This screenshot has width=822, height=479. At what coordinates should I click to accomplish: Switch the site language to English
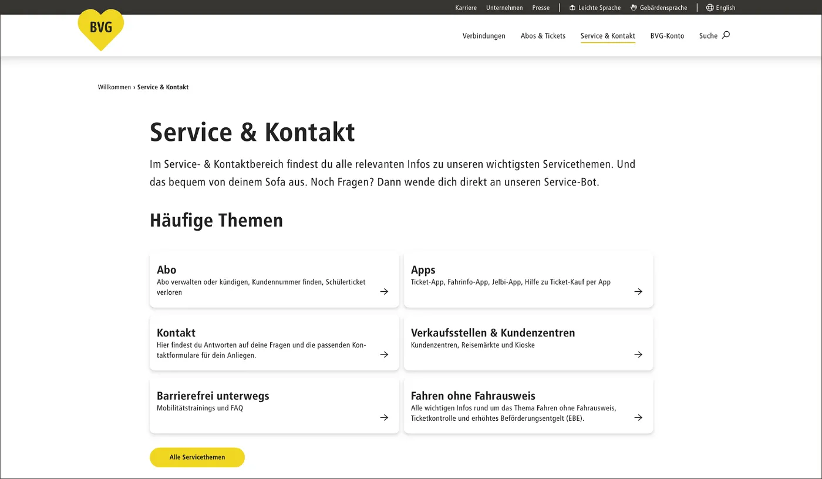[x=721, y=8]
